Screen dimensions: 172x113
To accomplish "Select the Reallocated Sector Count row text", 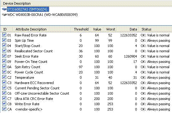I will (x=34, y=51).
